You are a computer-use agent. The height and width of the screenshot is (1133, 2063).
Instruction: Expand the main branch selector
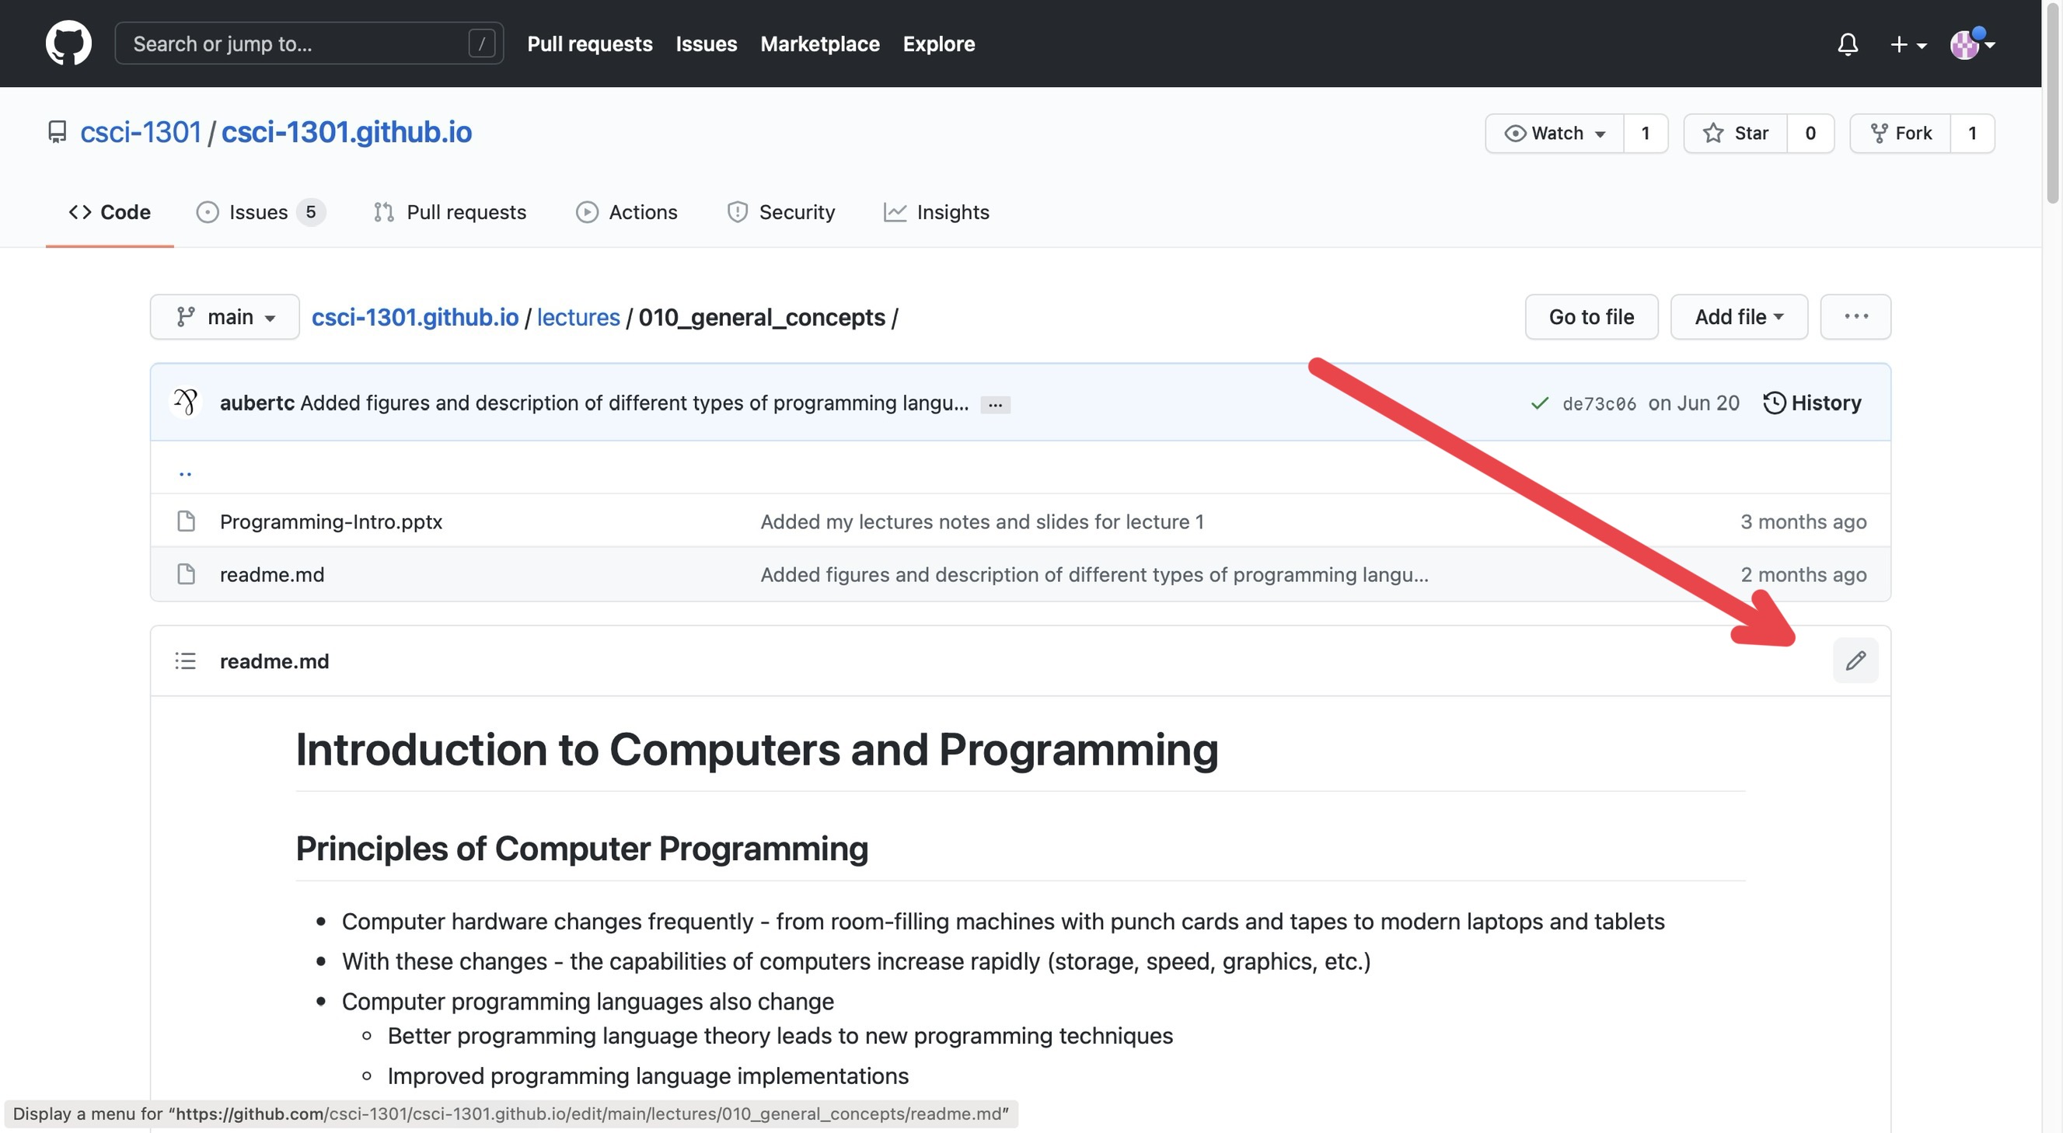coord(225,317)
